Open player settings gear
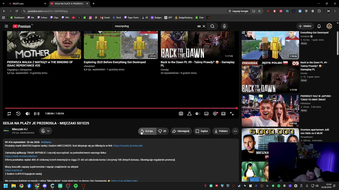This screenshot has width=339, height=190. [215, 113]
